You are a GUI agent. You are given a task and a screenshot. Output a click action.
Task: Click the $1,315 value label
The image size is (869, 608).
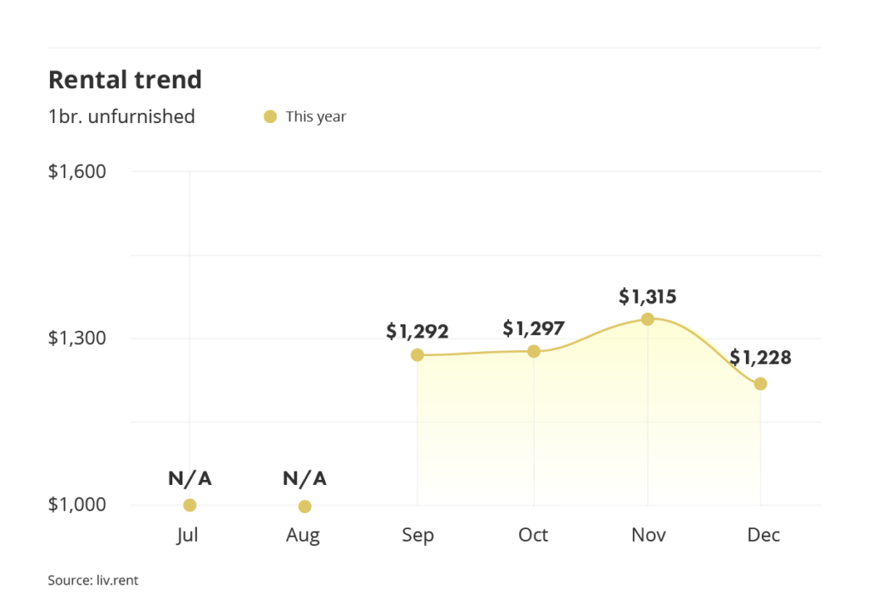coord(648,297)
